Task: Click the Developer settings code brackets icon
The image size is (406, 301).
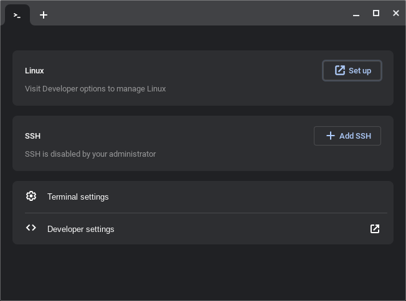Action: pos(31,228)
